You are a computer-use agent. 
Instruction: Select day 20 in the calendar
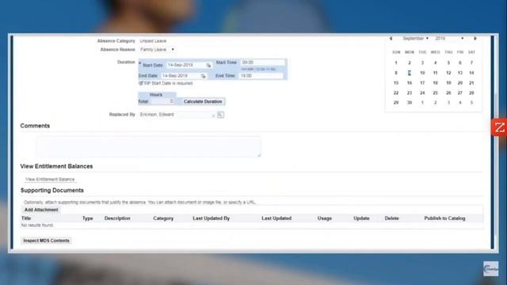[459, 83]
